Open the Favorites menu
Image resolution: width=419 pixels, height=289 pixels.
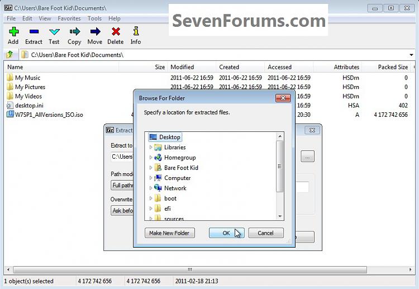pyautogui.click(x=69, y=18)
